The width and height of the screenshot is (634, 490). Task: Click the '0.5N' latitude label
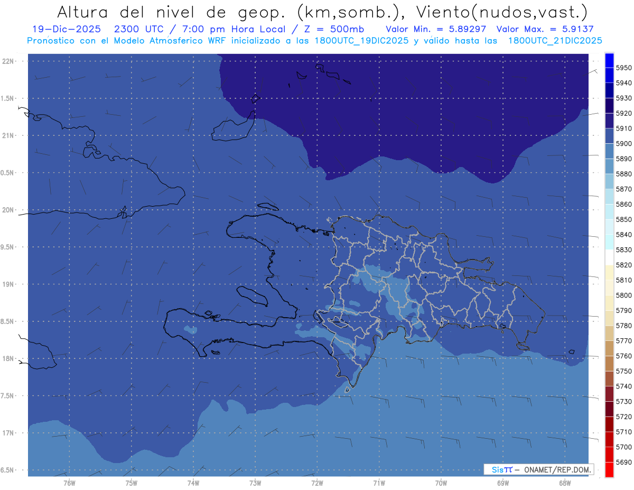click(x=8, y=173)
